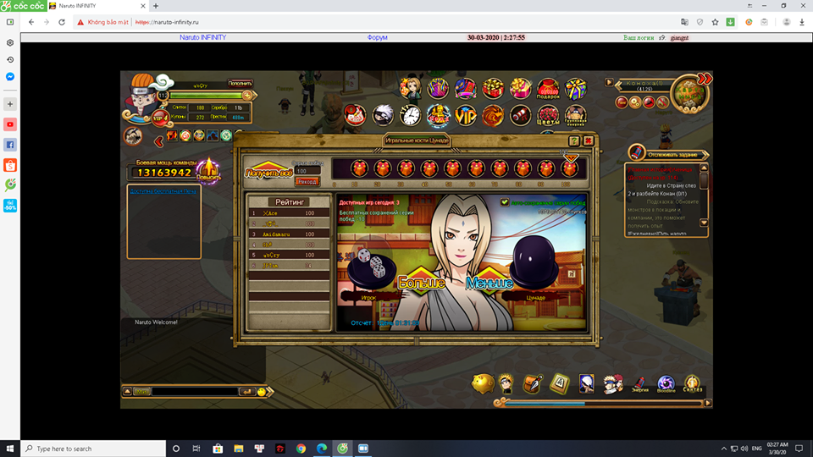
Task: Open the purple-green gift with yellow bow
Action: [575, 89]
